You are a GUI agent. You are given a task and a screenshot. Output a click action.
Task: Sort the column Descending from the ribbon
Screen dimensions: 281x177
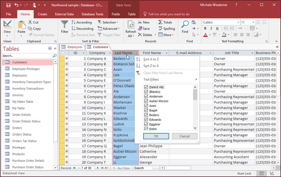point(82,28)
